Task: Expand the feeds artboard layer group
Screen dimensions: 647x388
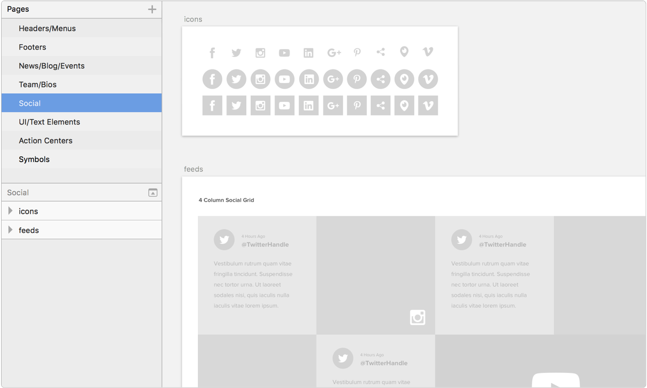Action: tap(10, 230)
